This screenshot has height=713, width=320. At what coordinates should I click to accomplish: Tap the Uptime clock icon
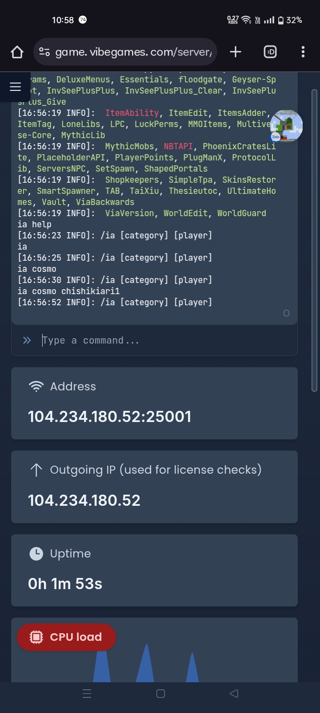pos(36,553)
